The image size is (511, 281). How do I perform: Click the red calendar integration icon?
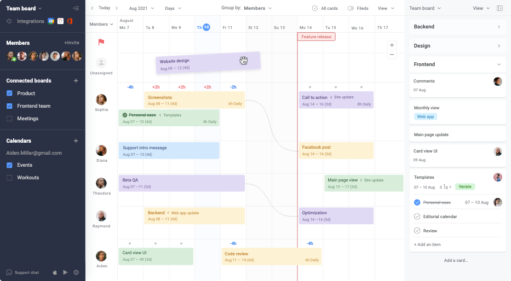point(60,21)
